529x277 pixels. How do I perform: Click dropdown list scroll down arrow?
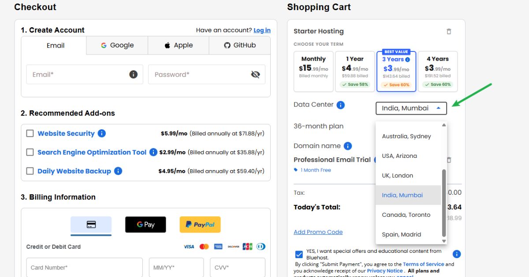coord(444,241)
